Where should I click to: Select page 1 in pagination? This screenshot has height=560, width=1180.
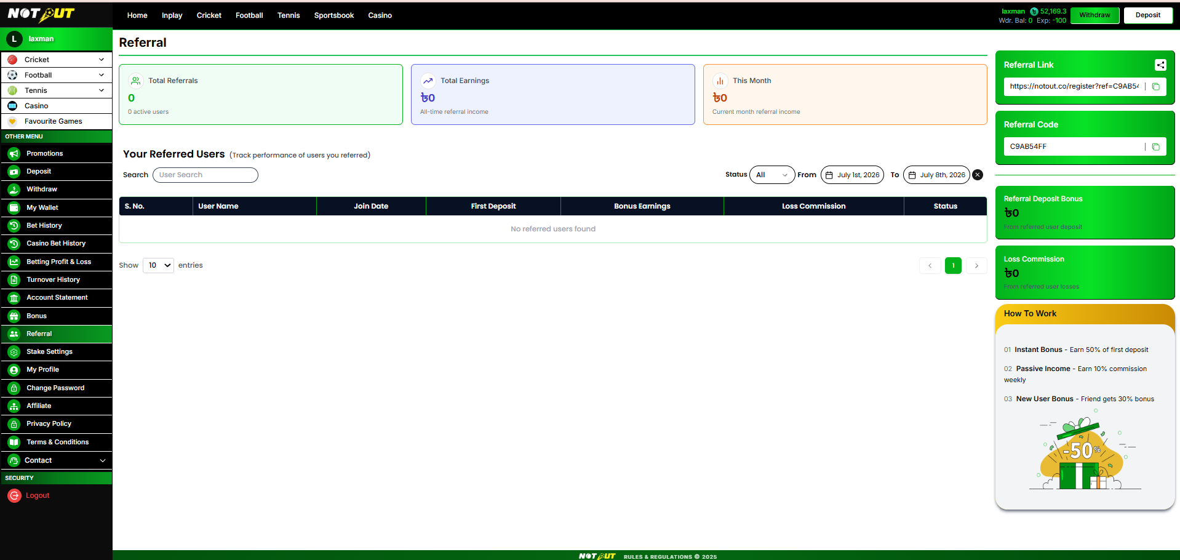(x=954, y=266)
